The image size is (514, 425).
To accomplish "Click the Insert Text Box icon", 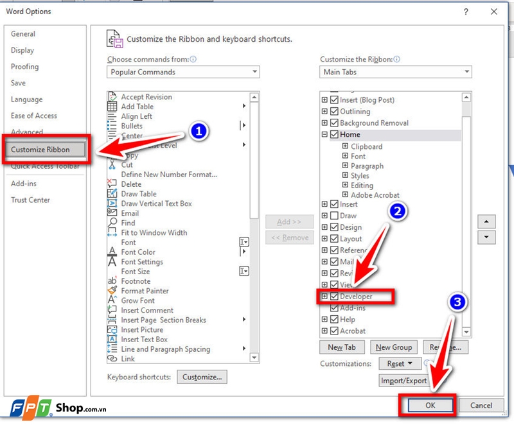I will [112, 339].
